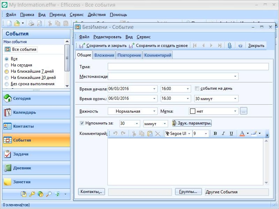Go to next record arrow icon
The height and width of the screenshot is (209, 279).
click(x=211, y=46)
